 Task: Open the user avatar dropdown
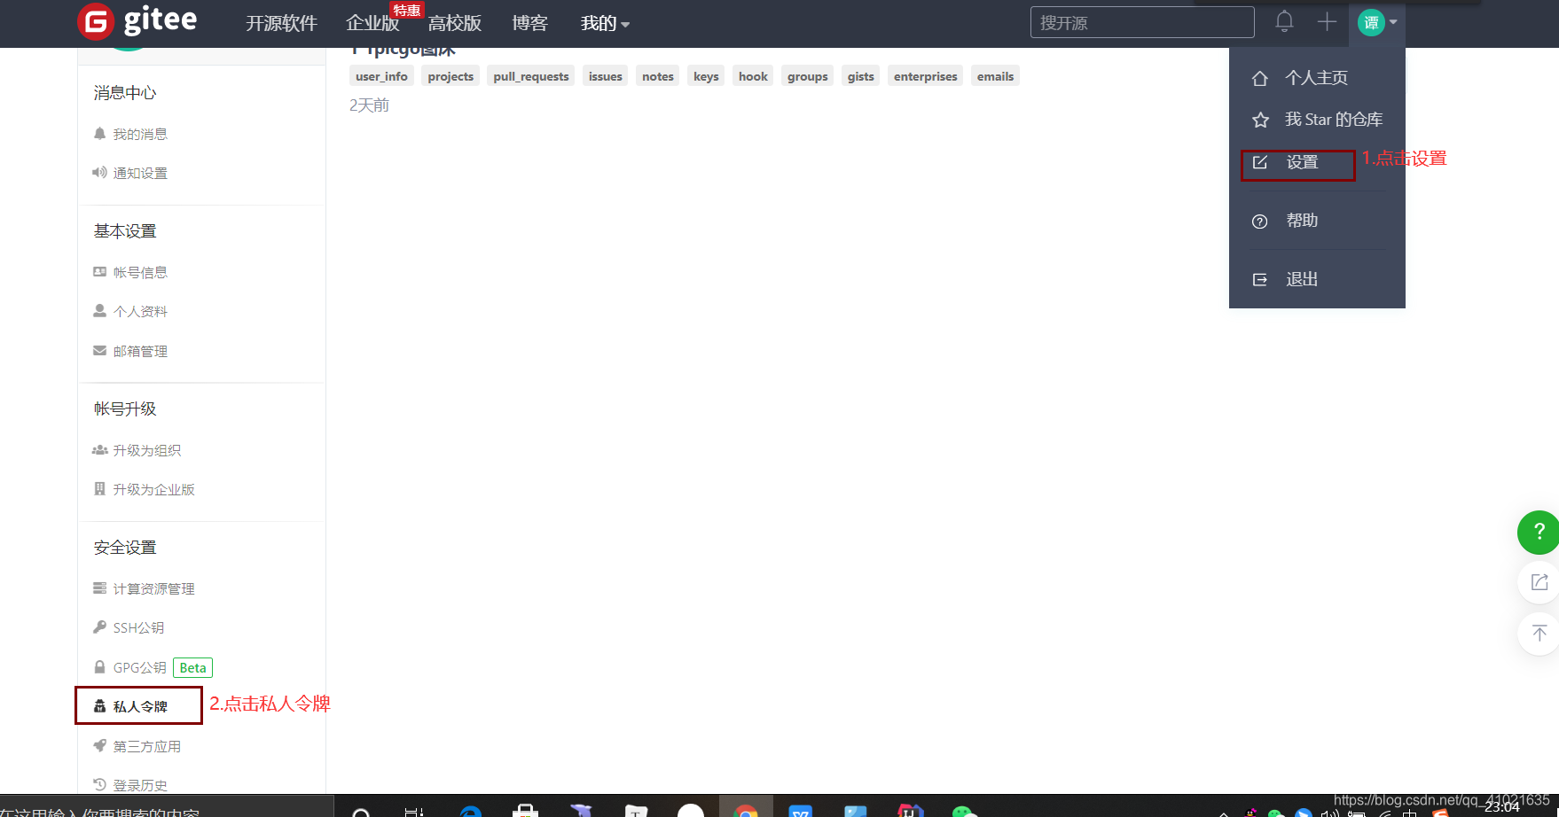(x=1377, y=22)
